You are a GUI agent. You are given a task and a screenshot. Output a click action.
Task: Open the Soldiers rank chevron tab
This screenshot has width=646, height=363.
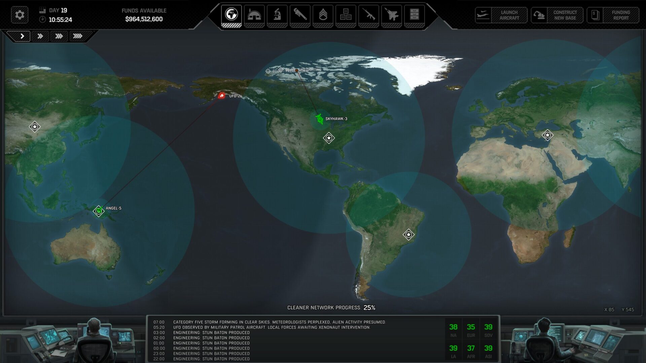(323, 16)
